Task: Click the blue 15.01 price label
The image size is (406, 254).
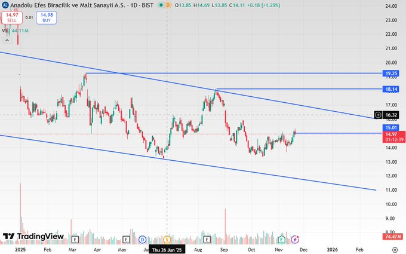Action: 391,127
